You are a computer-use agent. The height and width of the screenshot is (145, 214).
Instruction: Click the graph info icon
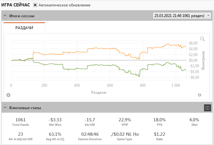tap(200, 95)
